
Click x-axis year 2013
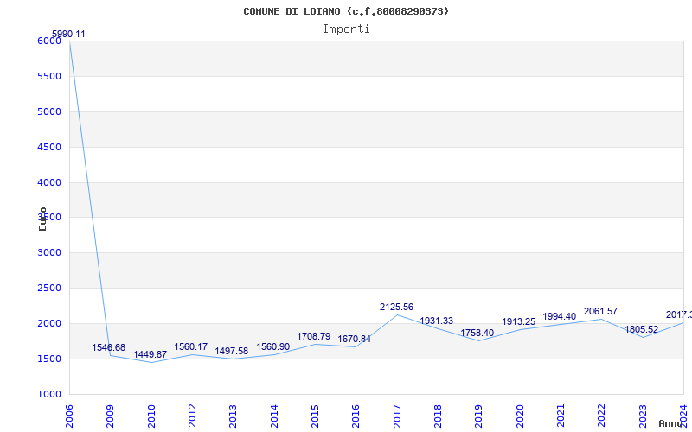[233, 416]
